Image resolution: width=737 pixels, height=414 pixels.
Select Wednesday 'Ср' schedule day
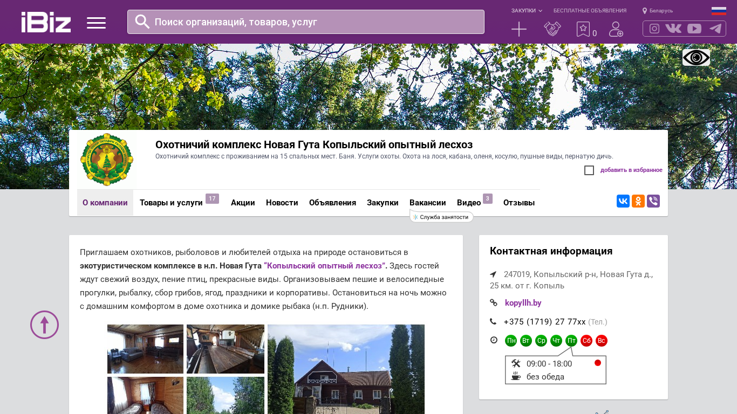coord(541,341)
